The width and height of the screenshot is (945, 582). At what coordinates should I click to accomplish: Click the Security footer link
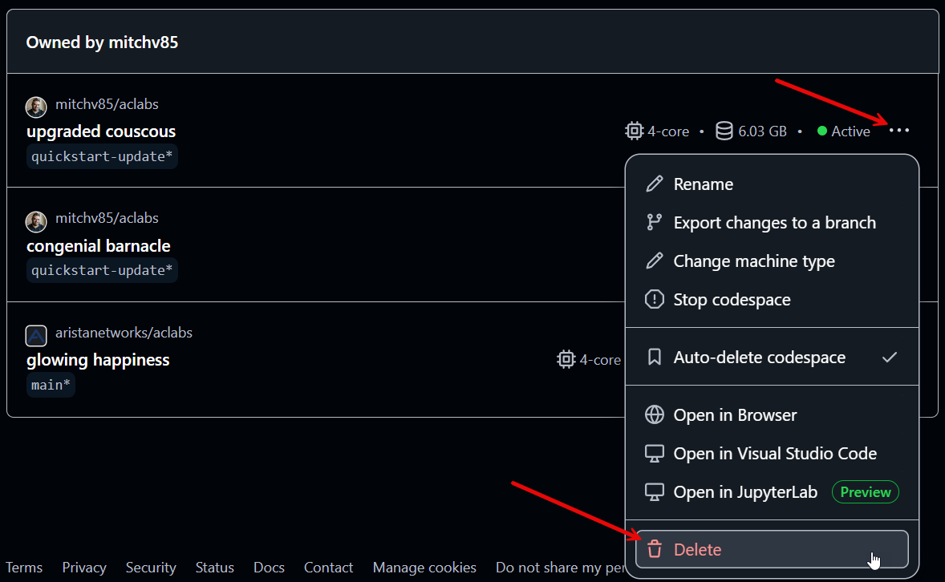coord(151,568)
